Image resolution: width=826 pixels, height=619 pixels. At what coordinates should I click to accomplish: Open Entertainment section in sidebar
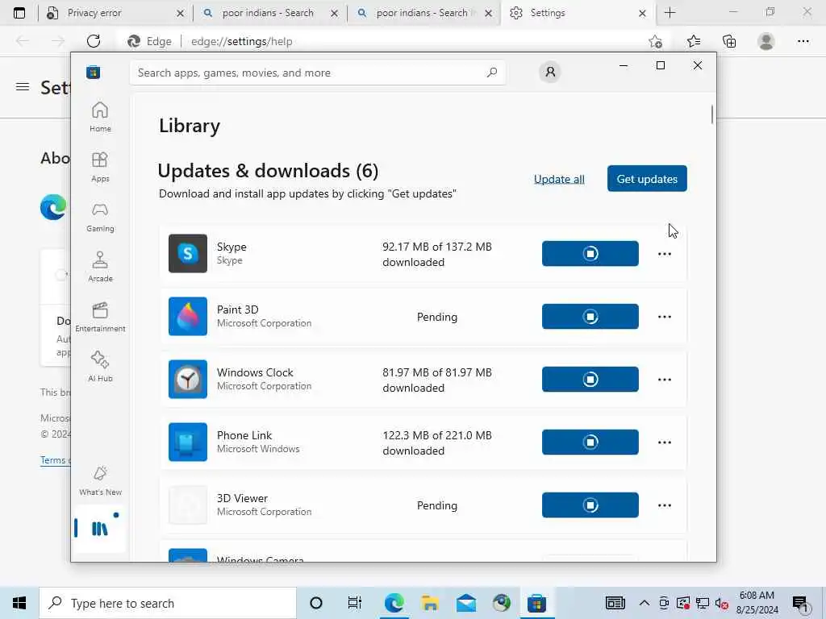[x=100, y=317]
